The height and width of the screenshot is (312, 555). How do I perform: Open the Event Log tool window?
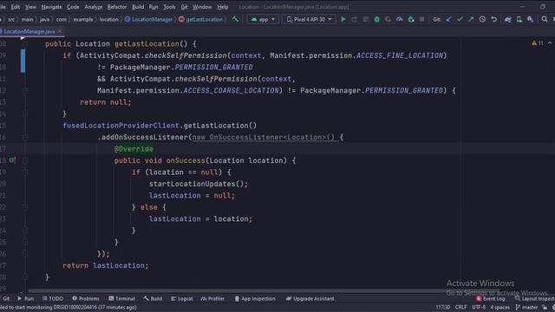491,298
